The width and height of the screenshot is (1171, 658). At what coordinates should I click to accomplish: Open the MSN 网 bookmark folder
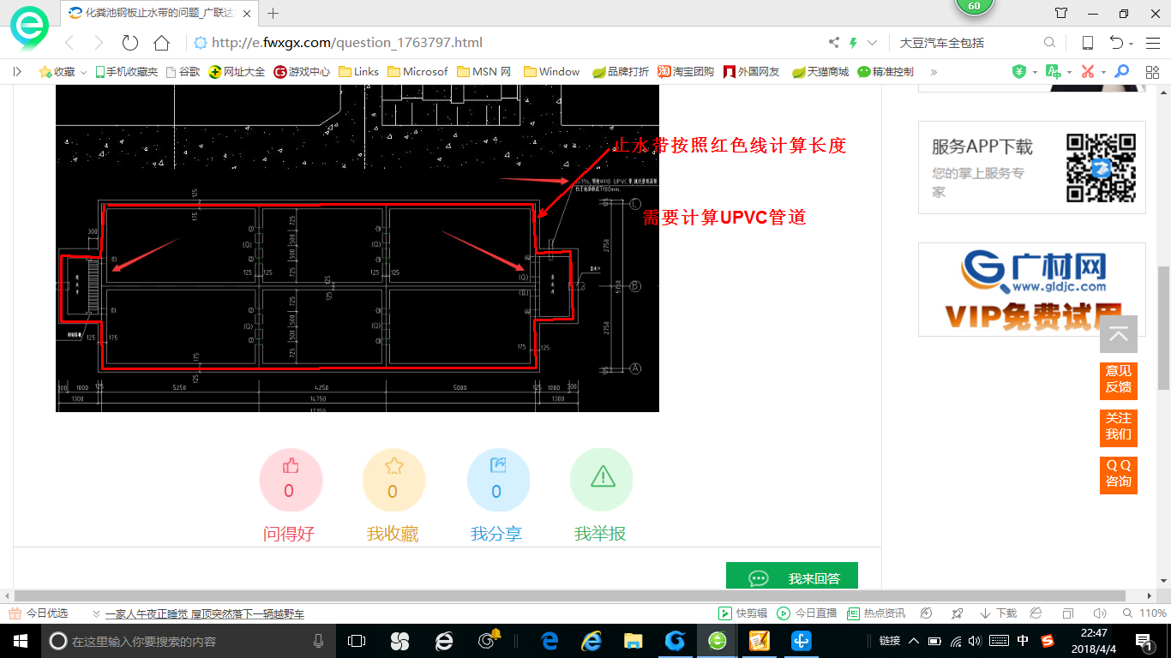point(484,72)
